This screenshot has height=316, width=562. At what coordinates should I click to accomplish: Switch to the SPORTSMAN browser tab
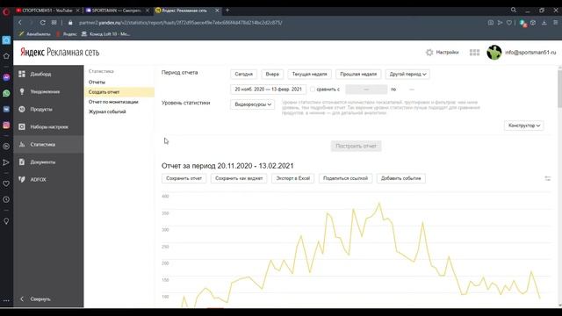click(x=115, y=11)
